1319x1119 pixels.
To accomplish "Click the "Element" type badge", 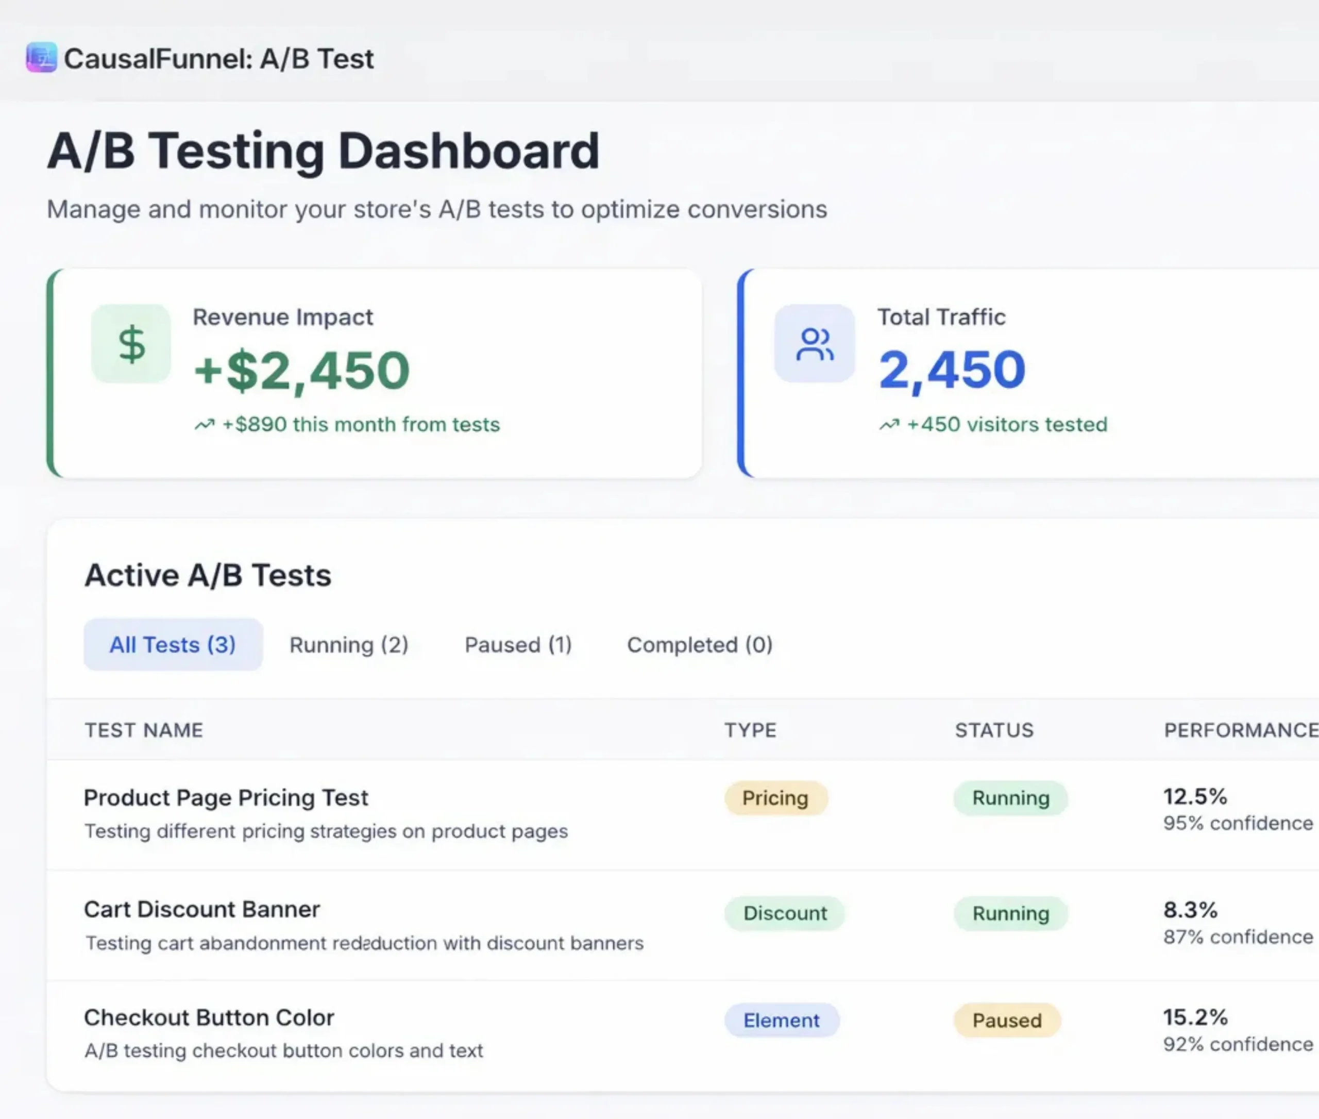I will [782, 1020].
